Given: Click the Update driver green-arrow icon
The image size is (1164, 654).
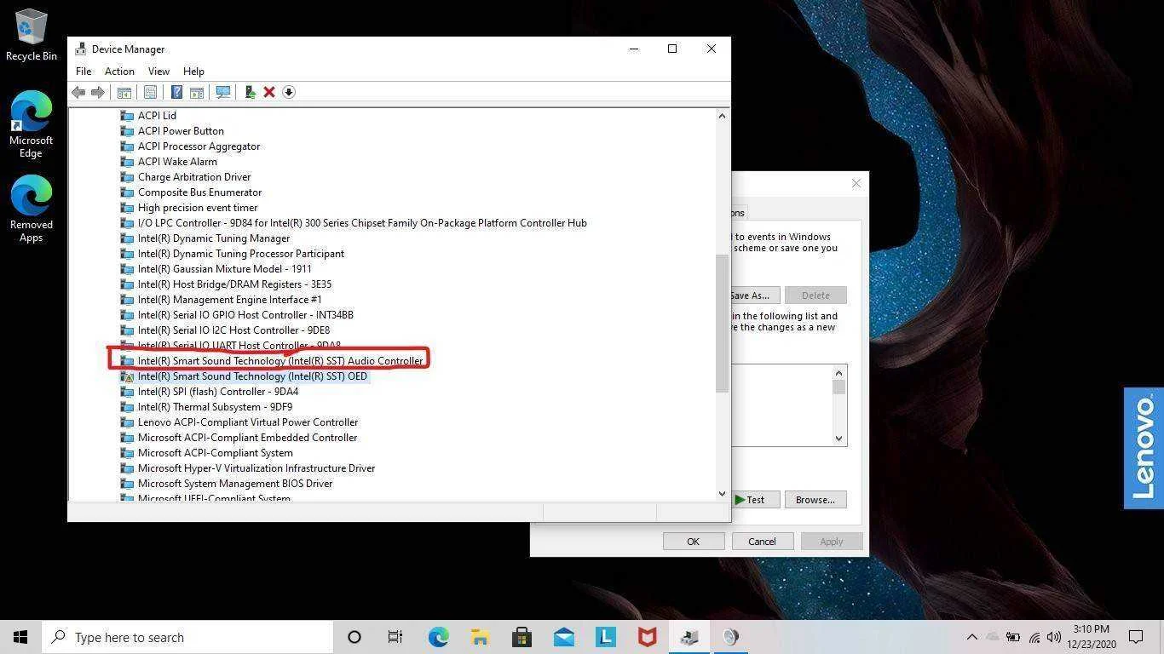Looking at the screenshot, I should (250, 92).
